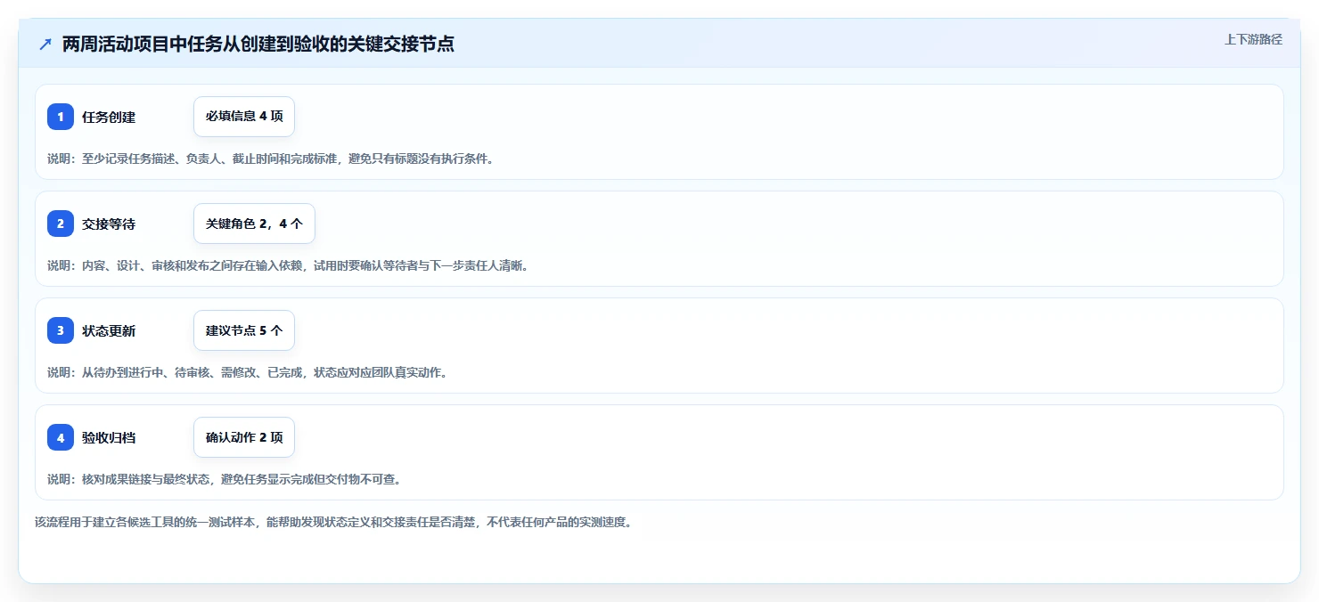The width and height of the screenshot is (1319, 602).
Task: Select step number 3 badge
Action: [x=61, y=330]
